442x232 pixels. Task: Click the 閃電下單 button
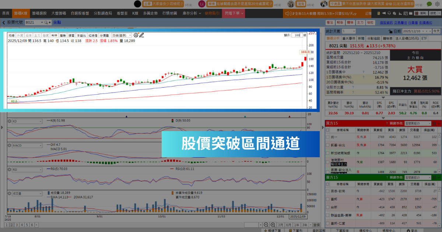tap(234, 13)
